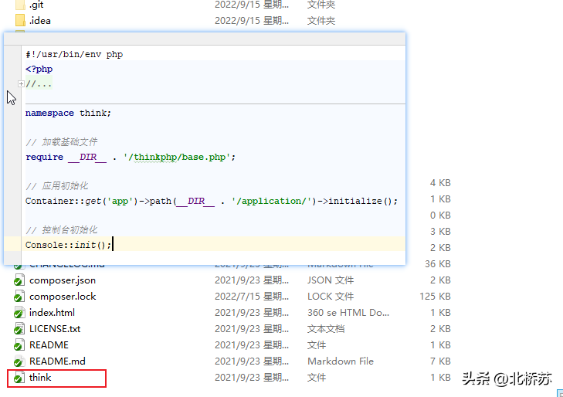Select the composer.lock file icon
This screenshot has height=397, width=563.
pyautogui.click(x=19, y=297)
